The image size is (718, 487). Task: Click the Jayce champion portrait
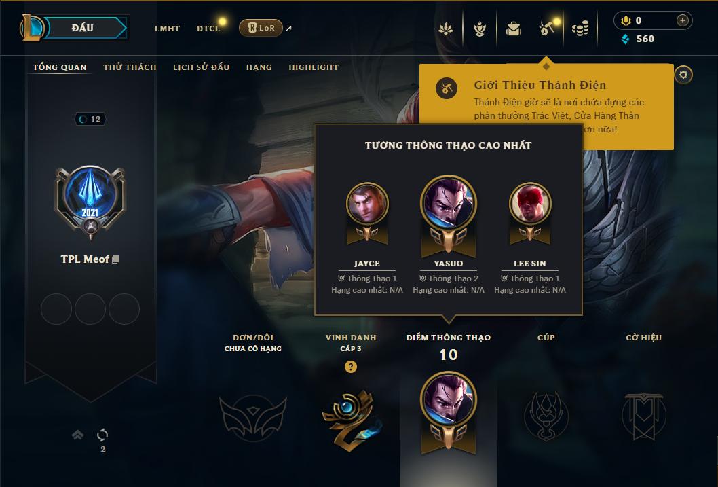(366, 204)
